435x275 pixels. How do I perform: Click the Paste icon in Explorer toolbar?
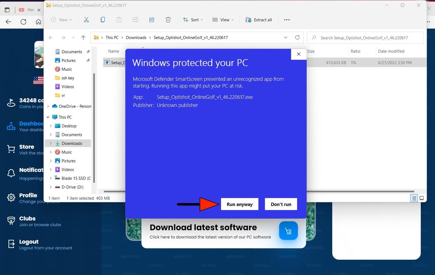point(119,20)
